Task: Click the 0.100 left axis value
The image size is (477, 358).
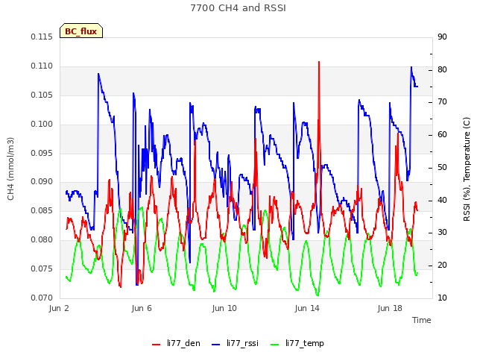Action: tap(42, 124)
